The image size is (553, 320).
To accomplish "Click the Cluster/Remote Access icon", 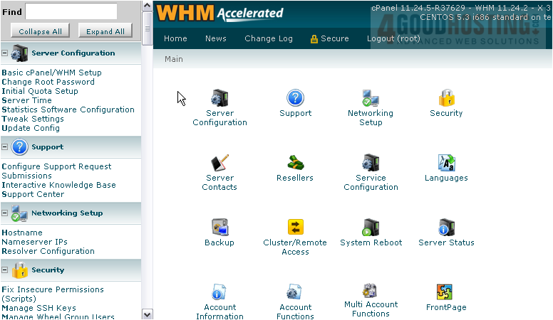I will [x=295, y=228].
